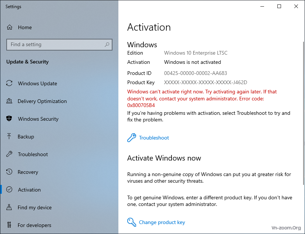Click the edition value Windows 10 Enterprise LTSC
The image size is (305, 234).
(196, 53)
